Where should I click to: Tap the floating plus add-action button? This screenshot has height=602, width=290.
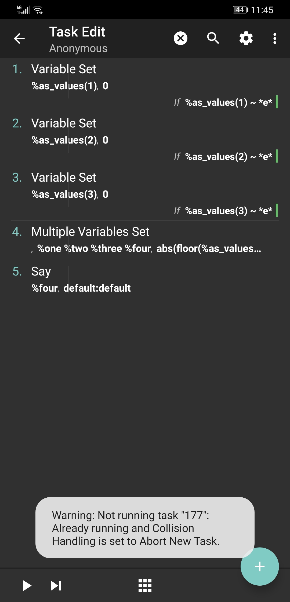click(x=259, y=566)
